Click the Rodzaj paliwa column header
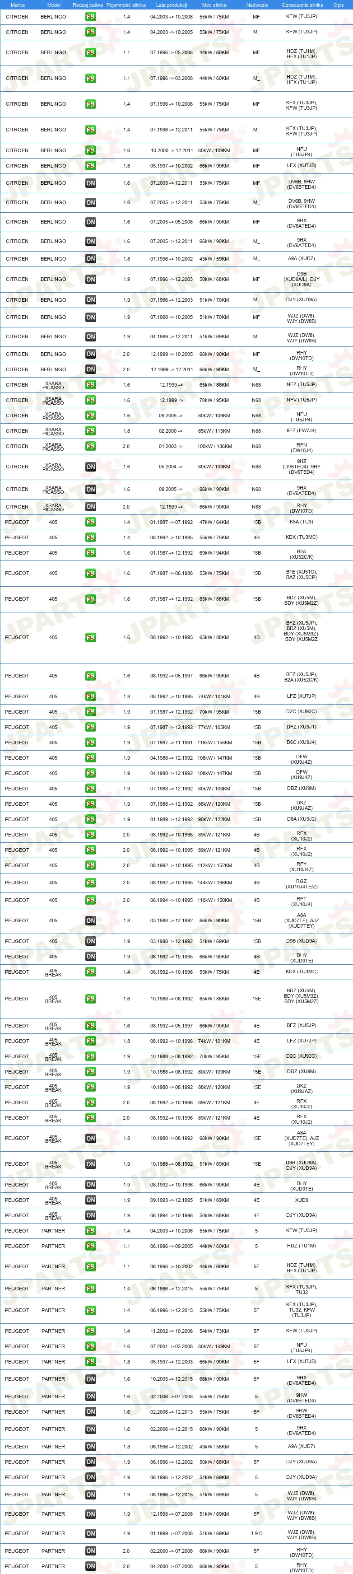Screen dimensions: 353x1574 87,5
